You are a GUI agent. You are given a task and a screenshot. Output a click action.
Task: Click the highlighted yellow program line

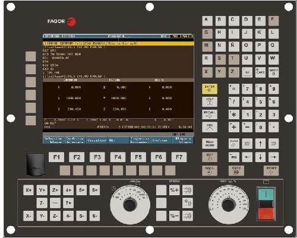coord(118,43)
